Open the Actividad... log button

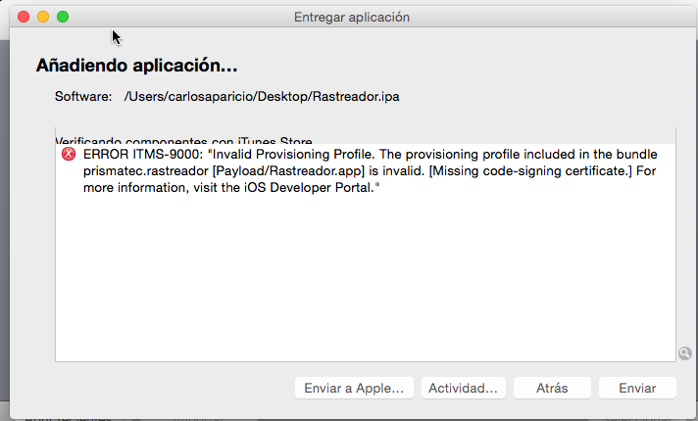464,388
